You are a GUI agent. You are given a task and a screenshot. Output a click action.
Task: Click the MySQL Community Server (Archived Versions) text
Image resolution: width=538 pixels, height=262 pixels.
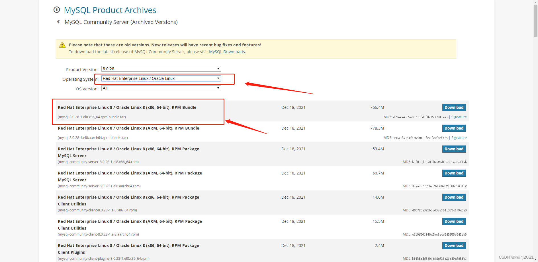coord(121,22)
